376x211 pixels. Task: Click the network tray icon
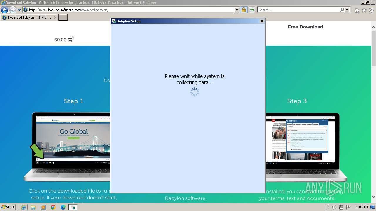tap(341, 207)
